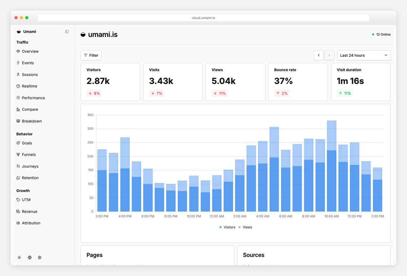Open the Last 24 hours dropdown
The height and width of the screenshot is (276, 407).
364,55
